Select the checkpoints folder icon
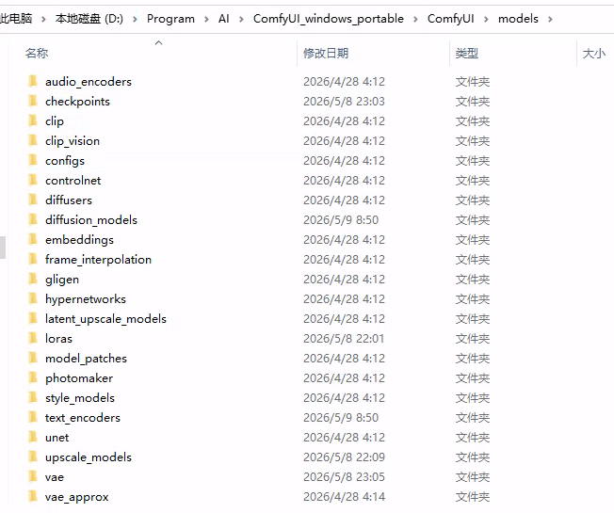614x513 pixels. pyautogui.click(x=33, y=101)
